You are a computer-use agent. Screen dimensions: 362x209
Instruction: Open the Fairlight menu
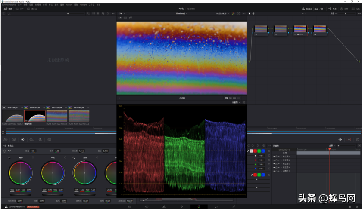(83, 5)
